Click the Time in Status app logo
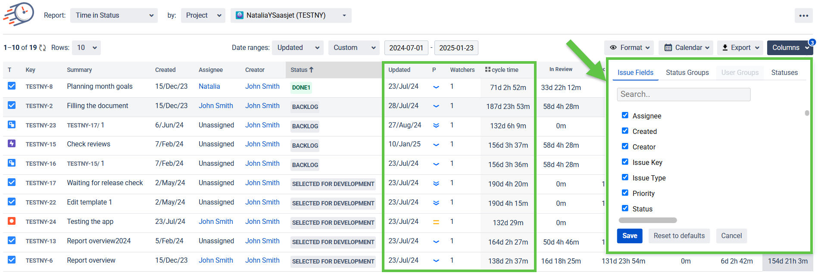 click(19, 14)
